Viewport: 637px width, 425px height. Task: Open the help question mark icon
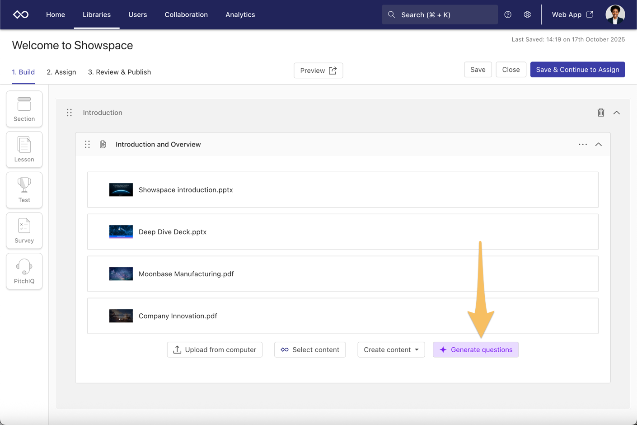[x=508, y=14]
